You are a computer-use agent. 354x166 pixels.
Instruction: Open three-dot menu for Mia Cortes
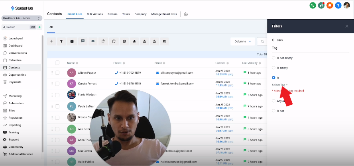pyautogui.click(x=52, y=150)
